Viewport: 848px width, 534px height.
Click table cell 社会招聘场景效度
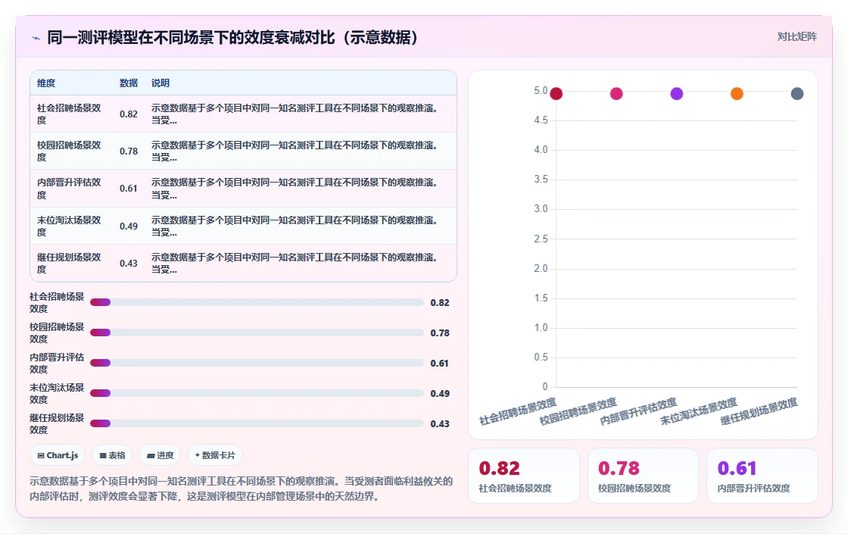[x=69, y=114]
